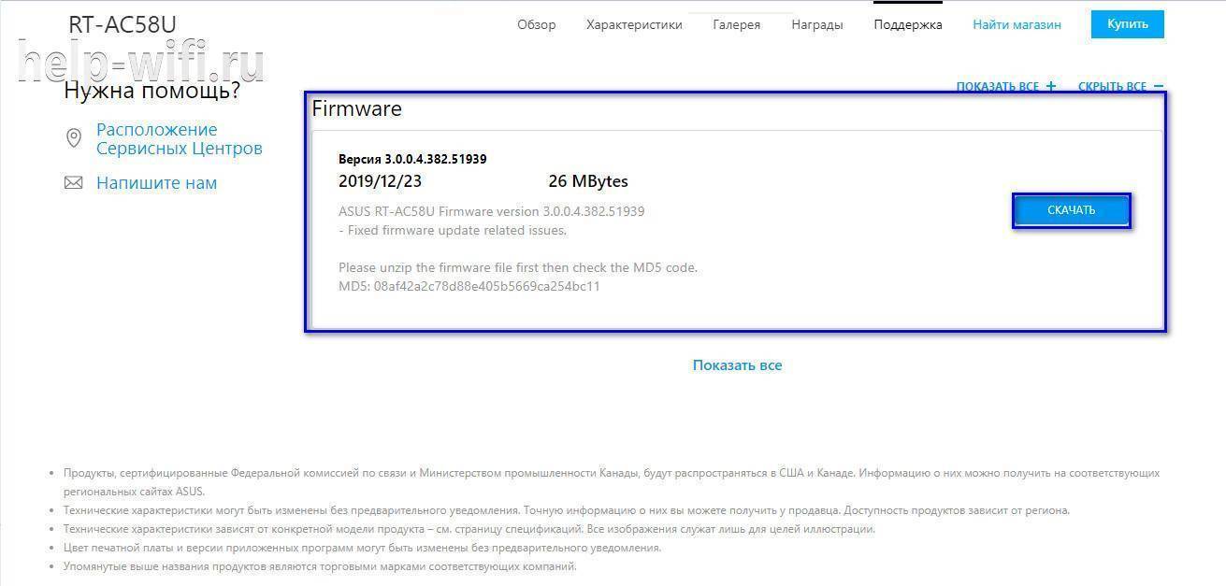The width and height of the screenshot is (1226, 586).
Task: Click 'ASUS RT-AC58U Firmware version' description line
Action: coord(491,211)
